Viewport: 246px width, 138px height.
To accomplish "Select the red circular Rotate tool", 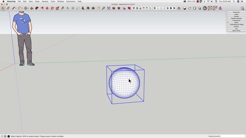I will [x=52, y=8].
